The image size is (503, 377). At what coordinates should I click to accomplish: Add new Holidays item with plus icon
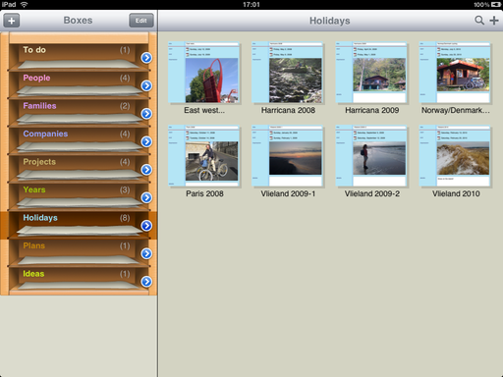(x=494, y=21)
